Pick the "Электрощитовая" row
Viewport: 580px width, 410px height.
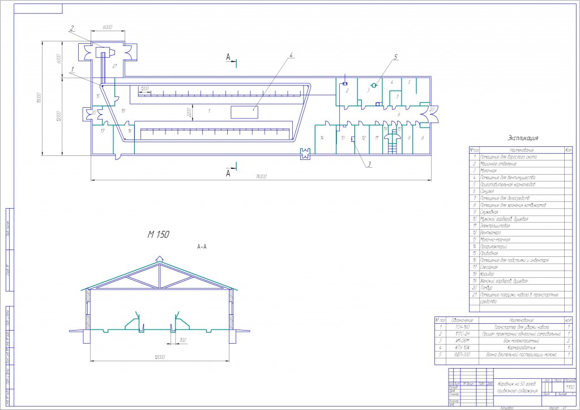pyautogui.click(x=494, y=226)
